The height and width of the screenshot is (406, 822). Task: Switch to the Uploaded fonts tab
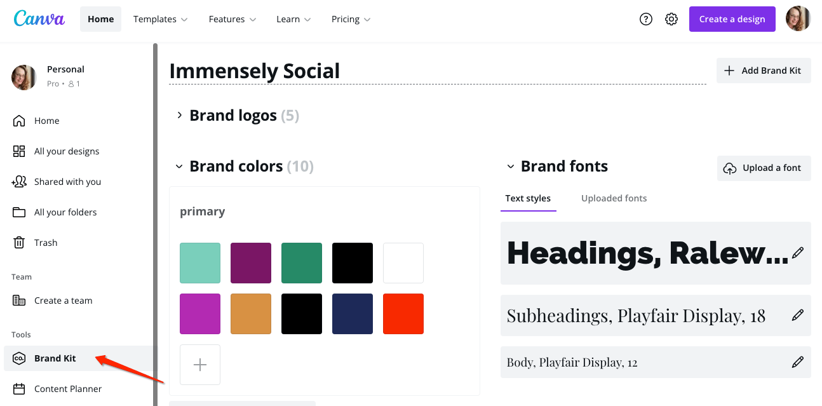pyautogui.click(x=614, y=198)
